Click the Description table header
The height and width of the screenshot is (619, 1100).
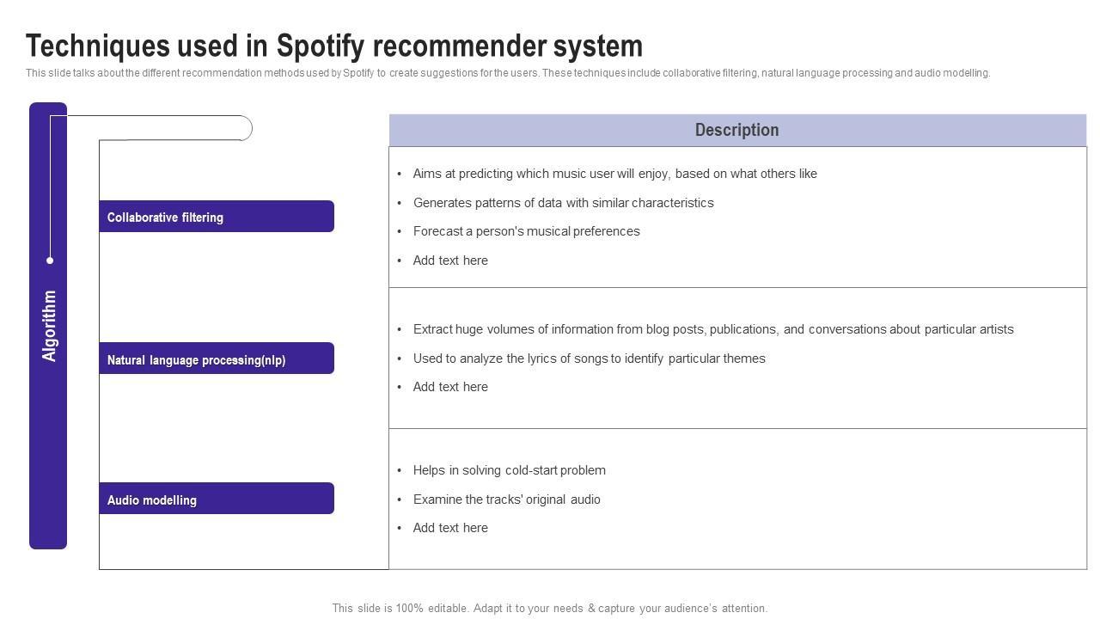coord(736,131)
